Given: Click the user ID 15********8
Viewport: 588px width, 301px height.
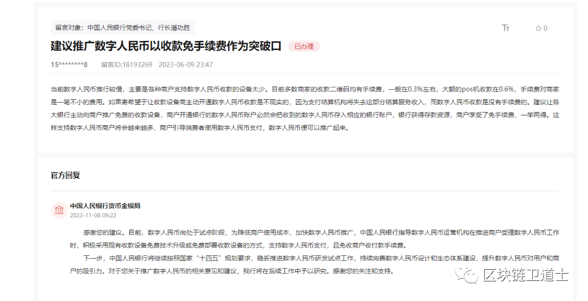Looking at the screenshot, I should pyautogui.click(x=69, y=65).
